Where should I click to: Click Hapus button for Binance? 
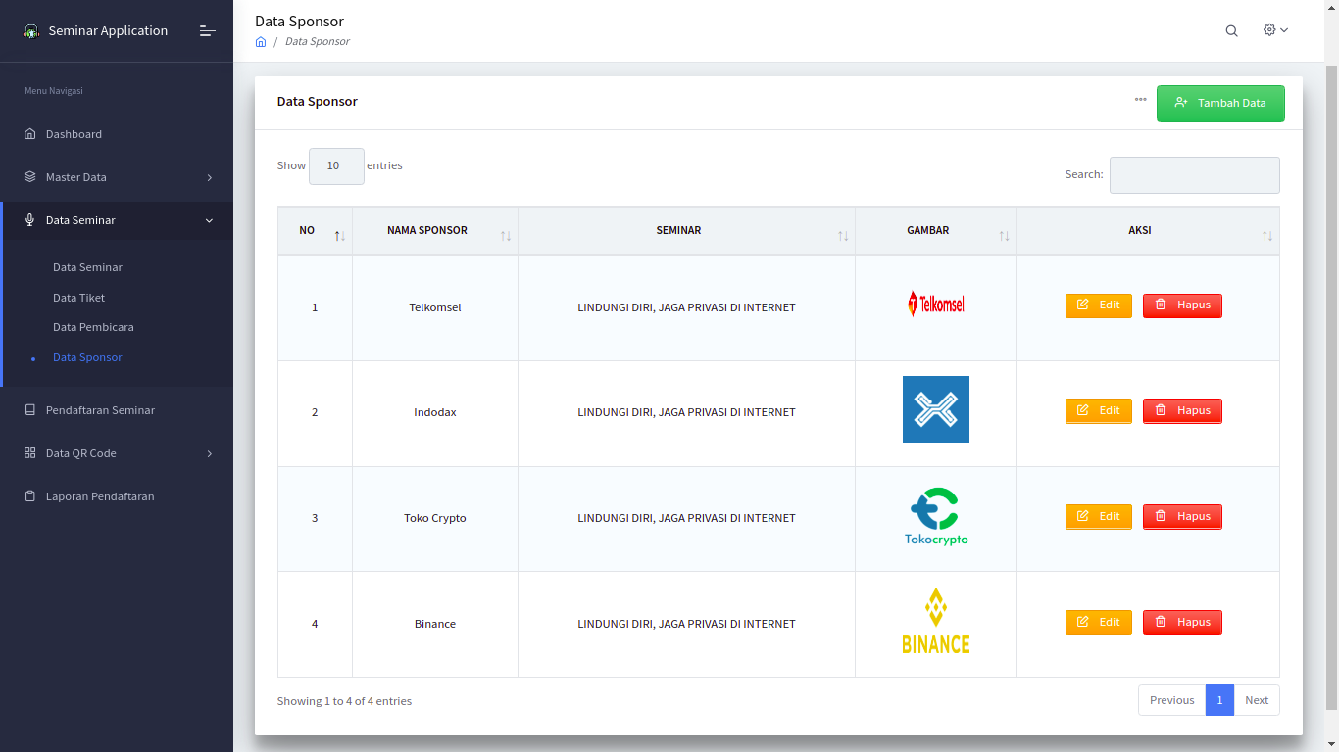click(x=1182, y=622)
